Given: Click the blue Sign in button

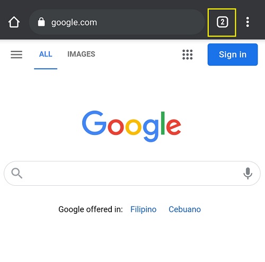Looking at the screenshot, I should click(233, 55).
